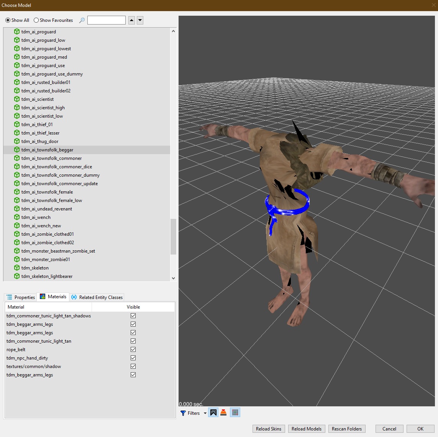Select the Show Favourites radio button
This screenshot has width=438, height=437.
click(36, 20)
